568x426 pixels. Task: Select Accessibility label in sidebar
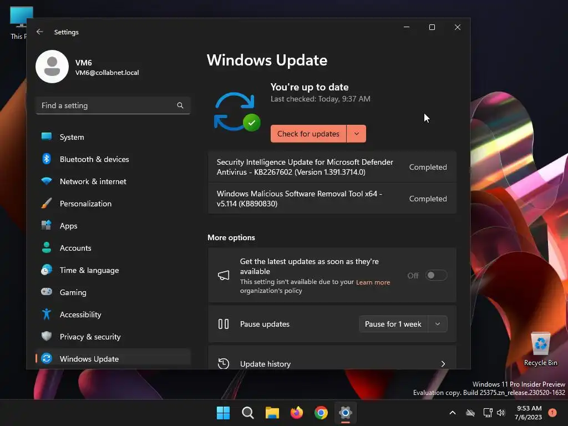click(80, 315)
